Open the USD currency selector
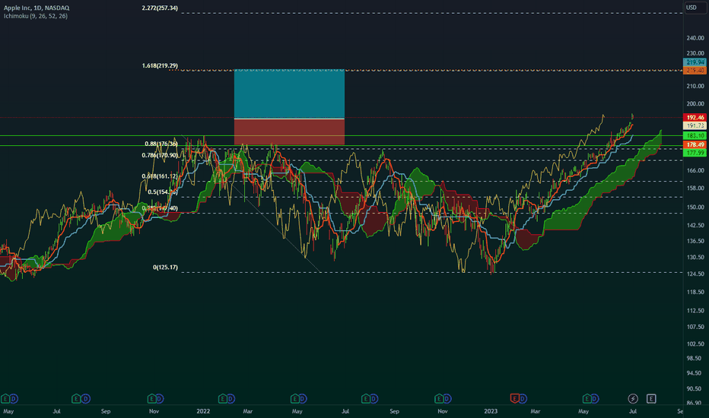This screenshot has height=418, width=709. coord(694,8)
